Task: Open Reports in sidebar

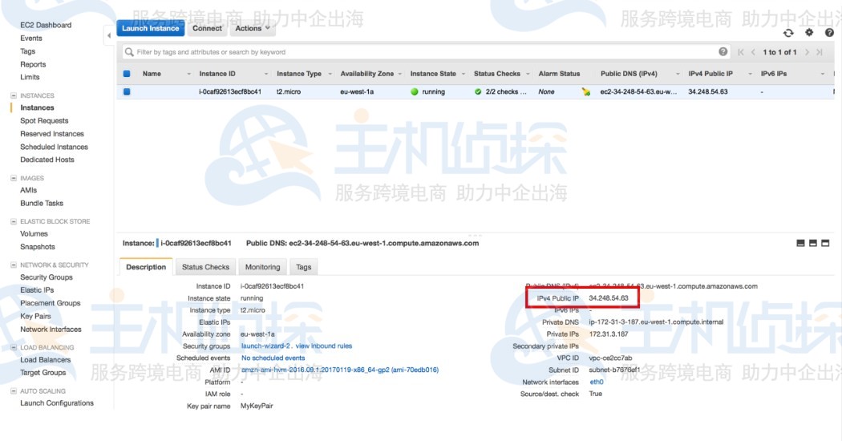Action: pyautogui.click(x=34, y=64)
